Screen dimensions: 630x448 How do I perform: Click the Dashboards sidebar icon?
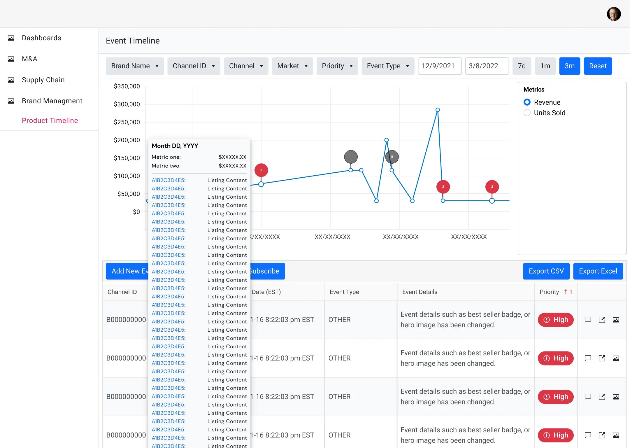11,38
